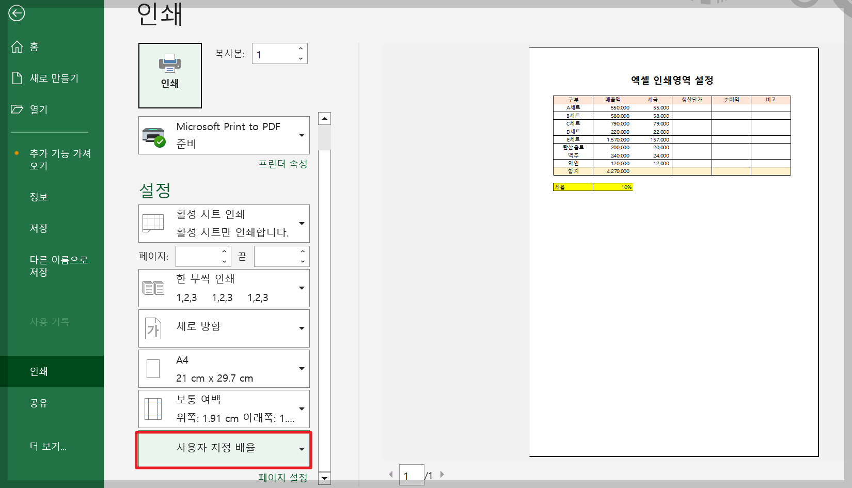The image size is (852, 488).
Task: Increase copies with the up stepper arrow
Action: (301, 48)
